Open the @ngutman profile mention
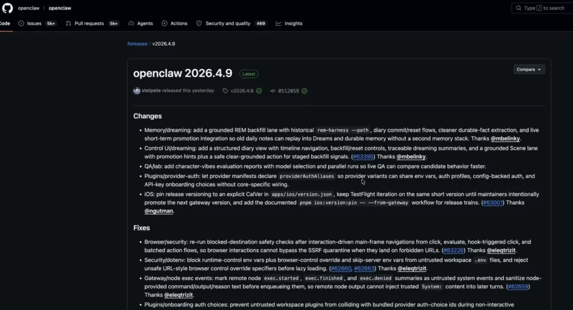This screenshot has height=310, width=573. coord(159,211)
